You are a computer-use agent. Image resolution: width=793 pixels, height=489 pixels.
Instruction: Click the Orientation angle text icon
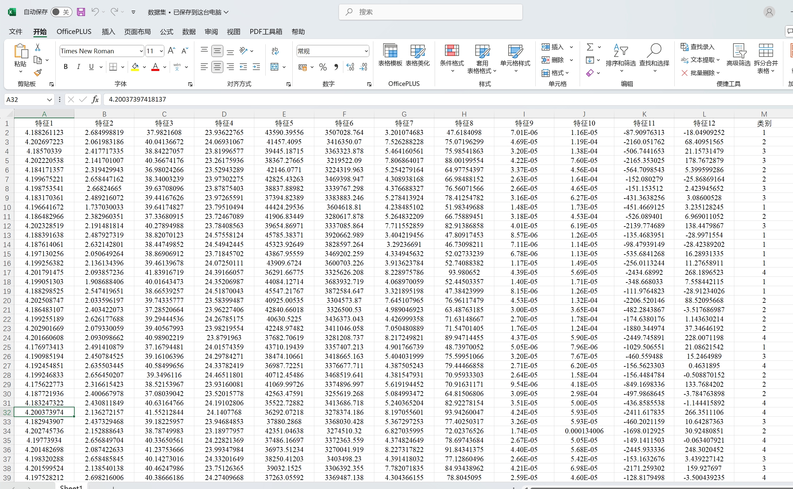[243, 51]
